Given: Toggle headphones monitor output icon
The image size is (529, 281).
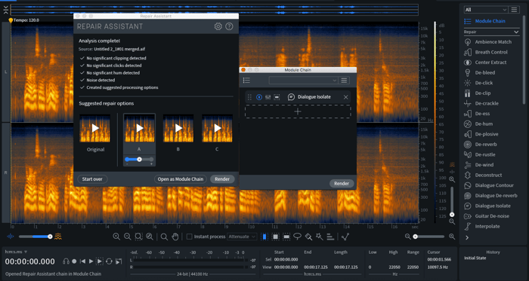Looking at the screenshot, I should coord(67,261).
